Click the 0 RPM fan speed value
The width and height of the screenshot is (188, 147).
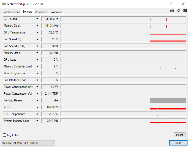50,46
